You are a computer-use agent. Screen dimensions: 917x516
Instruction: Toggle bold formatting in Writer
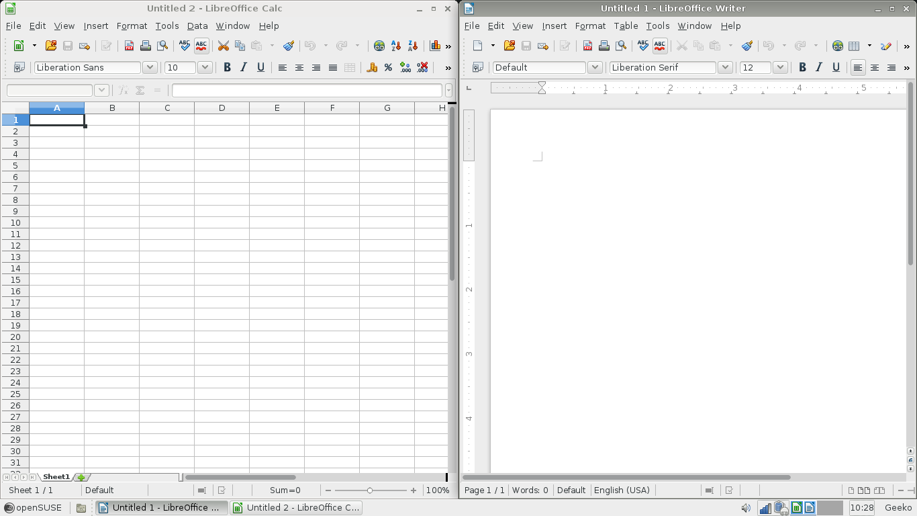802,67
